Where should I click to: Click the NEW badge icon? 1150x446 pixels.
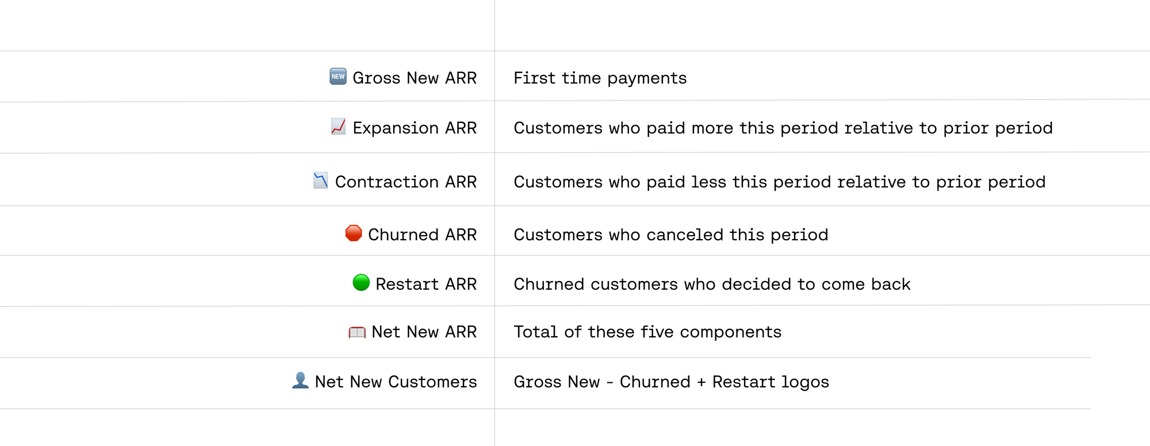click(338, 76)
